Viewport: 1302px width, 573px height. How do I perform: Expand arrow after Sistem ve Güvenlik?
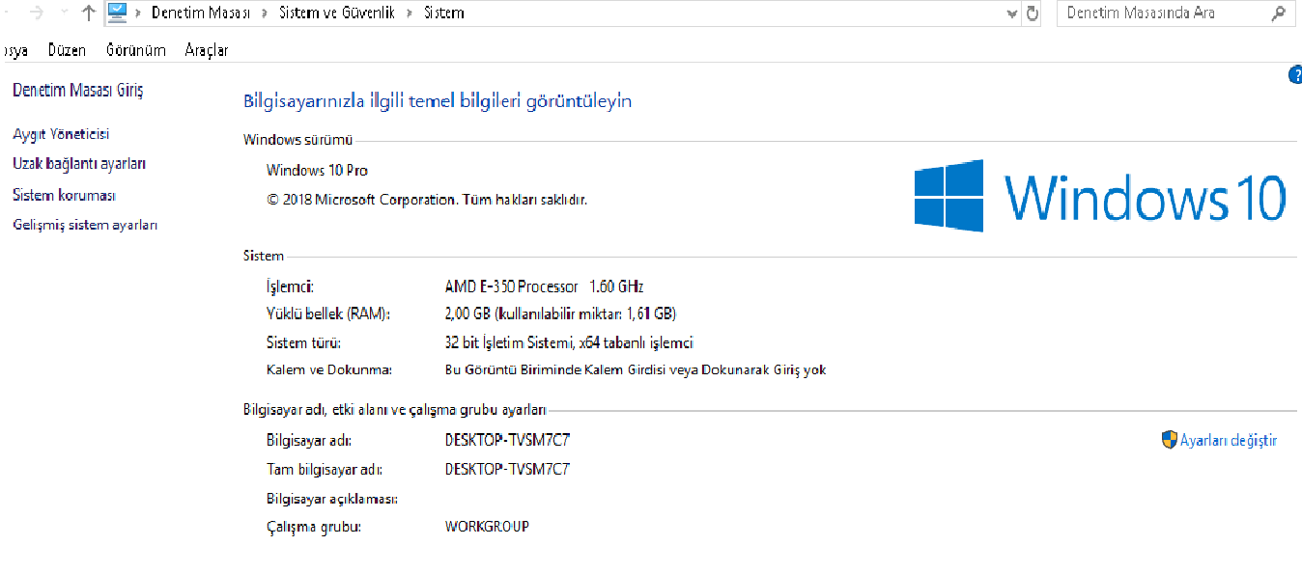click(410, 14)
